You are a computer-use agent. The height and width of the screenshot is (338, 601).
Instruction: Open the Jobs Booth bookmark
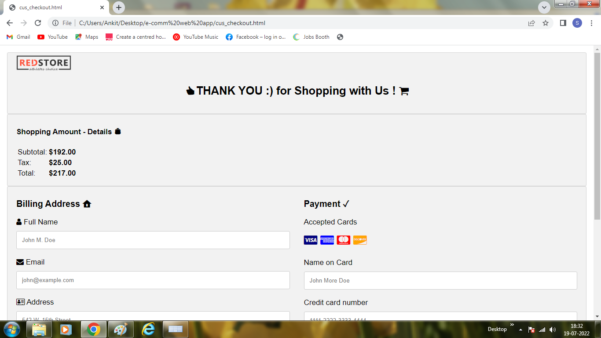coord(311,37)
